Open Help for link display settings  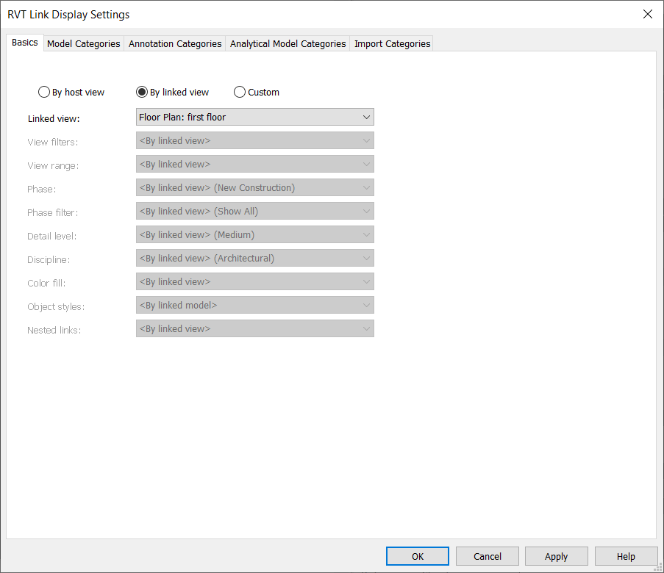pos(626,556)
